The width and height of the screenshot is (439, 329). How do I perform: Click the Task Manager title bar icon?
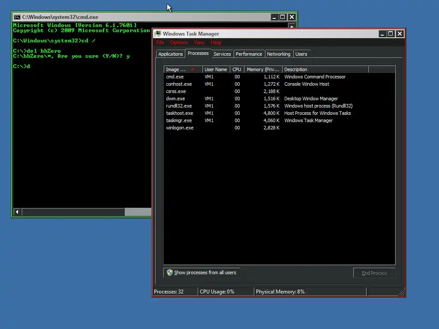[x=158, y=33]
